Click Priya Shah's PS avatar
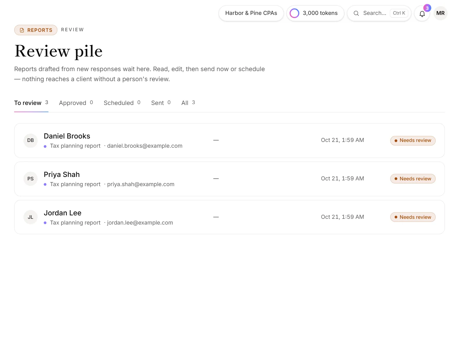 [30, 179]
